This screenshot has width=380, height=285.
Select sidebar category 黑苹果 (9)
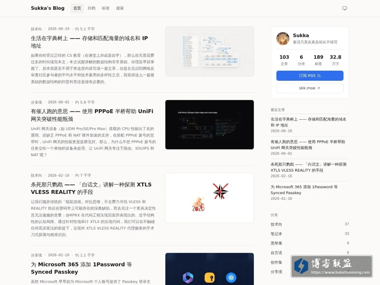tap(310, 243)
